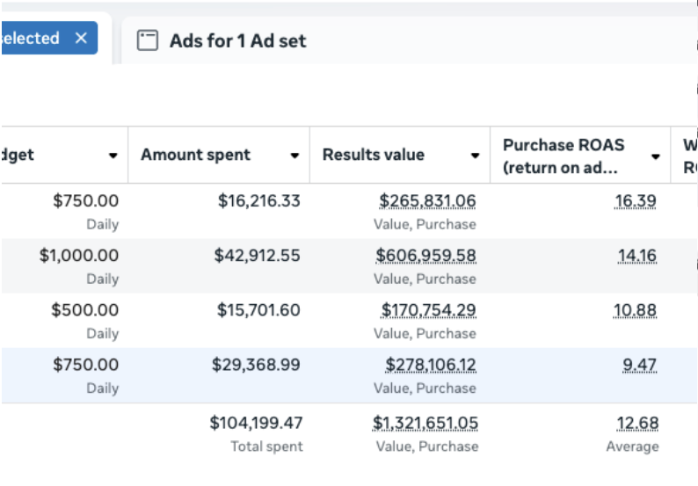Clear the selected filter with X
The width and height of the screenshot is (698, 486).
tap(81, 39)
